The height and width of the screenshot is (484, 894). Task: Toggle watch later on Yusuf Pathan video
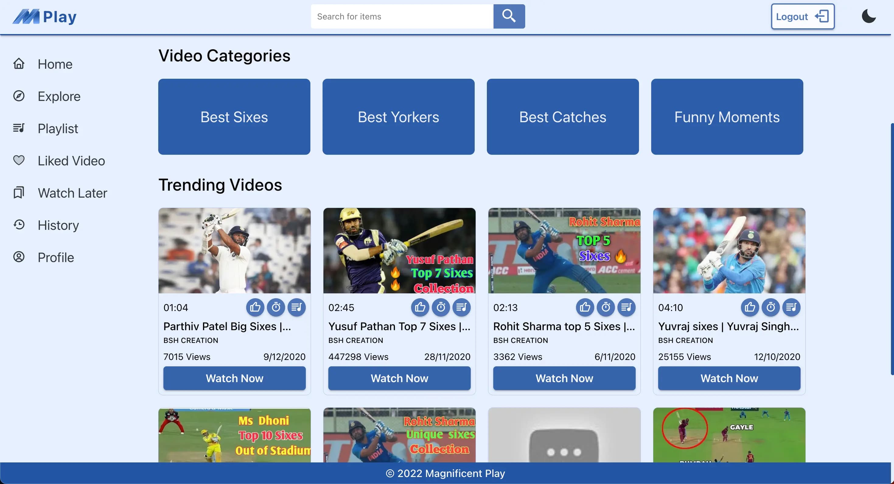click(441, 307)
